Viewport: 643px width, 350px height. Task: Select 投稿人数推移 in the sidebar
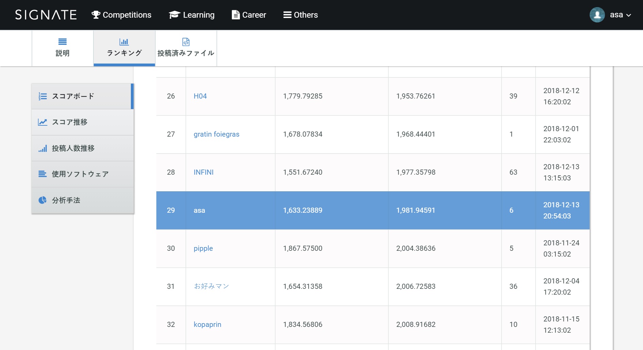83,148
